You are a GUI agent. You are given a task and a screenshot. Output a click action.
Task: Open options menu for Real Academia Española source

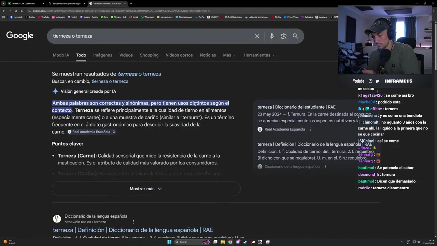pyautogui.click(x=310, y=129)
